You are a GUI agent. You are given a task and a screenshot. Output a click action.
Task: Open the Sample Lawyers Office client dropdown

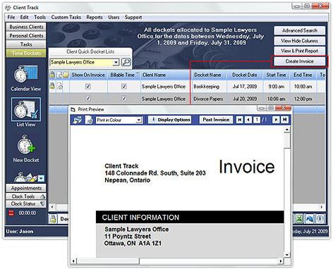tap(116, 62)
